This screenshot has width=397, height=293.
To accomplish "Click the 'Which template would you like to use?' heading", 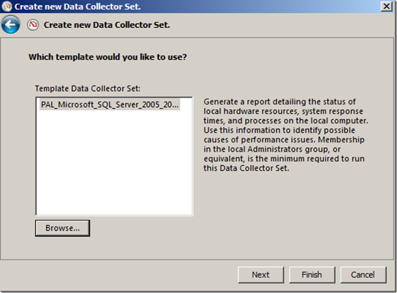I will click(108, 57).
